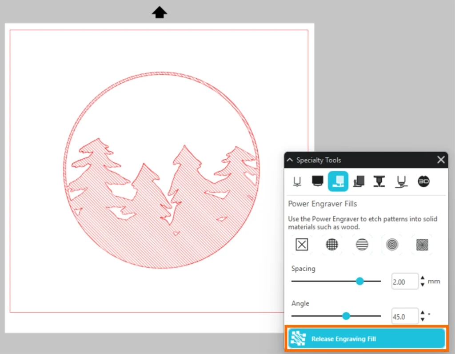Select the sixth specialty tool icon
This screenshot has width=455, height=354.
402,181
